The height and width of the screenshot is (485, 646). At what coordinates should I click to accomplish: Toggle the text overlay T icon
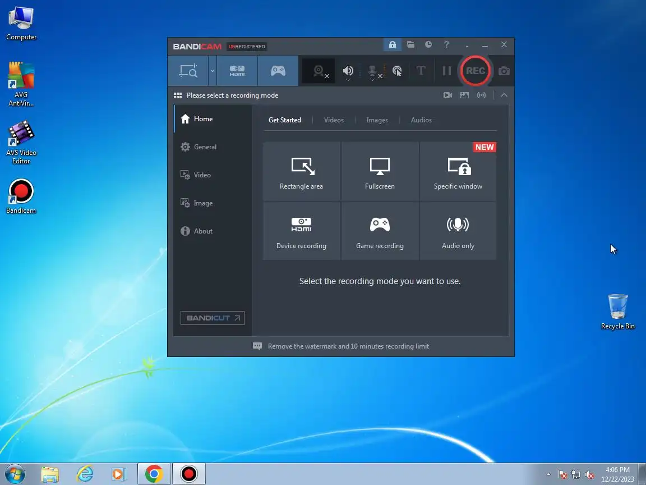pyautogui.click(x=421, y=71)
